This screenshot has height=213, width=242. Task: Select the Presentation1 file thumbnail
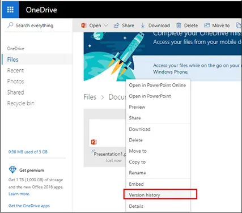tap(107, 133)
